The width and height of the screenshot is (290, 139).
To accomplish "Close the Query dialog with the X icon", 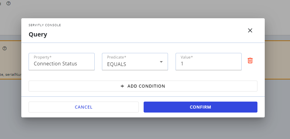I will tap(250, 30).
